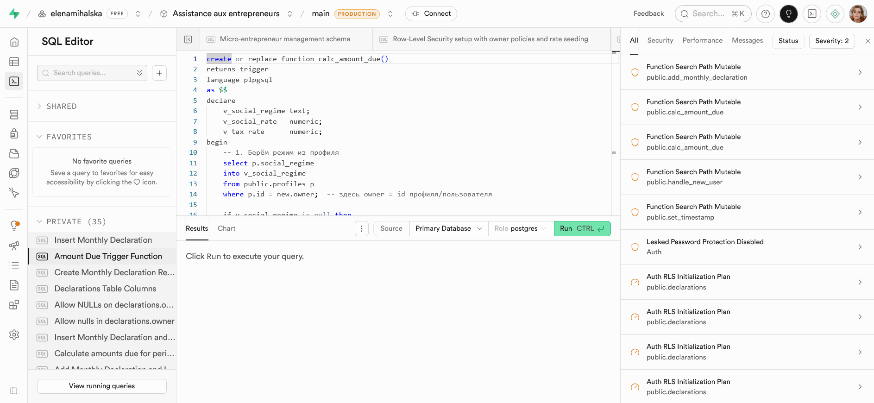Click View running queries button

point(102,386)
